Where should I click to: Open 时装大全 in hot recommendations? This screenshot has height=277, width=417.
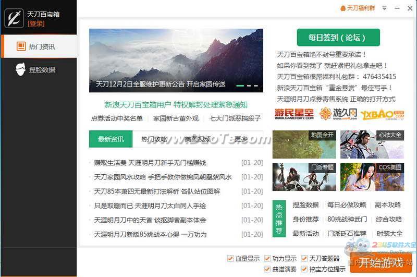(x=389, y=233)
